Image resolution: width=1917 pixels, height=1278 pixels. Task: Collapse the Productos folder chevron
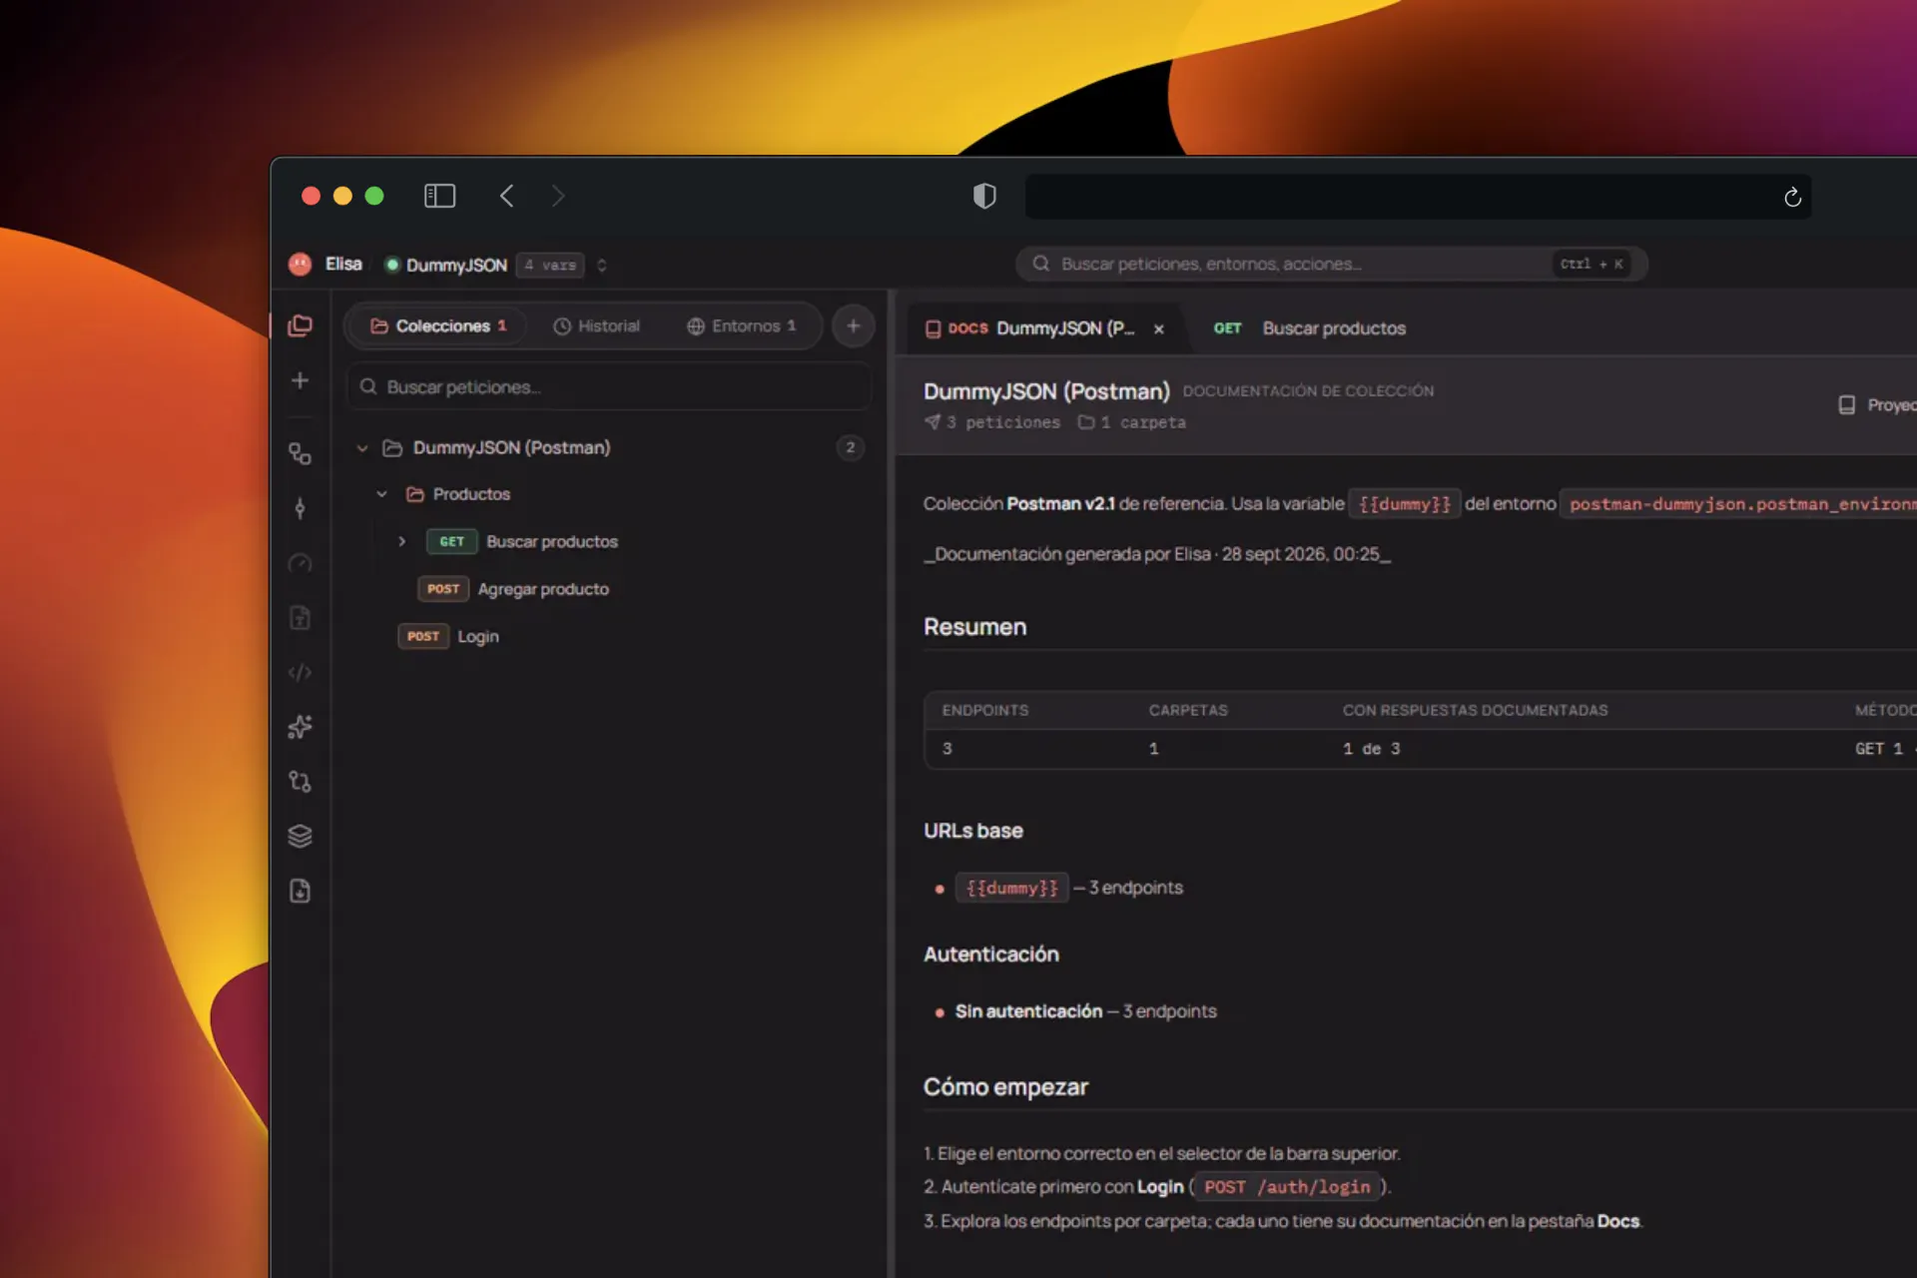click(x=381, y=494)
